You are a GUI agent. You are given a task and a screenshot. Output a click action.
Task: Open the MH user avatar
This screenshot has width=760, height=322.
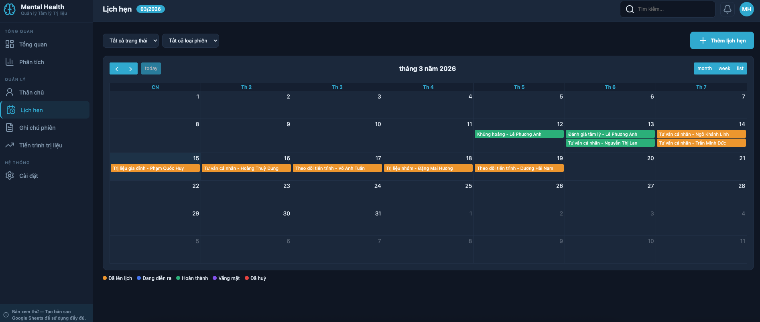point(746,9)
